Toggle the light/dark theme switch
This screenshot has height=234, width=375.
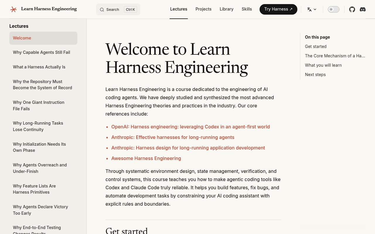333,9
